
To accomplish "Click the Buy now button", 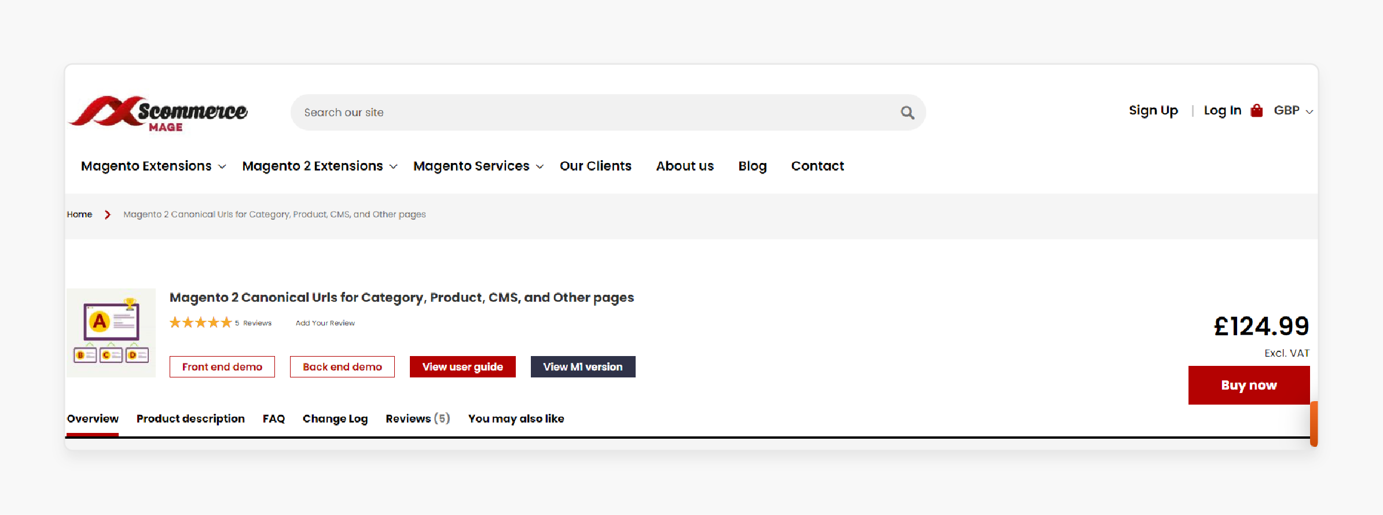I will click(1249, 386).
